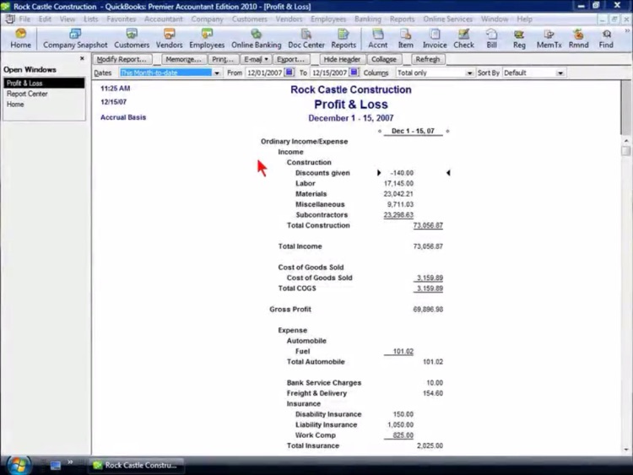
Task: Click the left-pointing marker after Discounts given
Action: tap(448, 173)
